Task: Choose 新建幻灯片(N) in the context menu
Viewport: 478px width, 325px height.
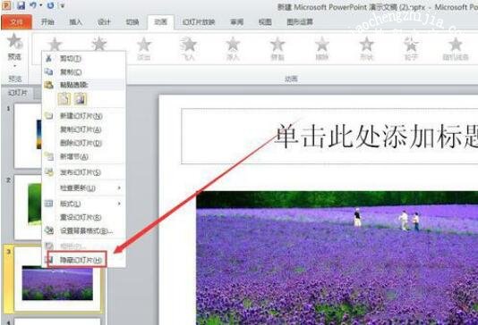Action: click(83, 116)
